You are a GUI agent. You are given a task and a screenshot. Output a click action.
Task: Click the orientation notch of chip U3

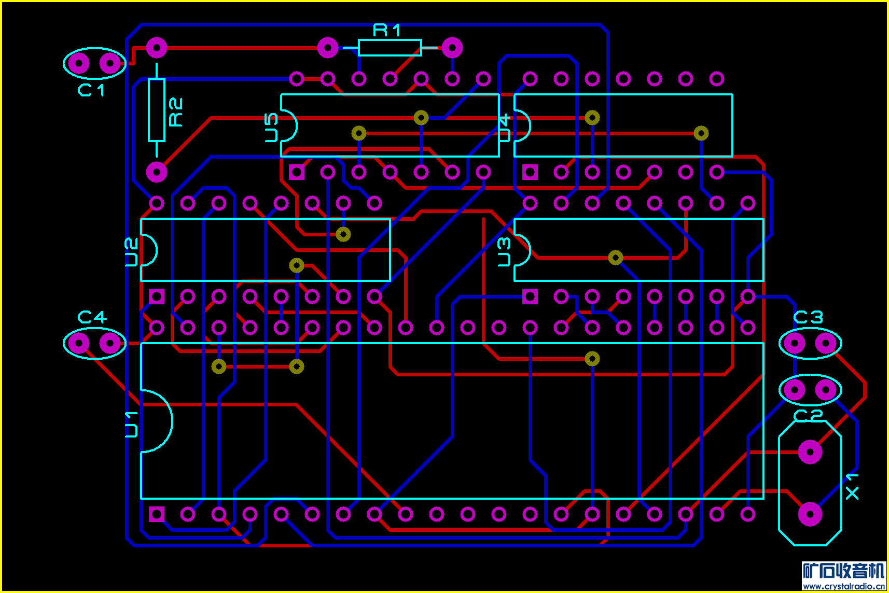click(522, 250)
